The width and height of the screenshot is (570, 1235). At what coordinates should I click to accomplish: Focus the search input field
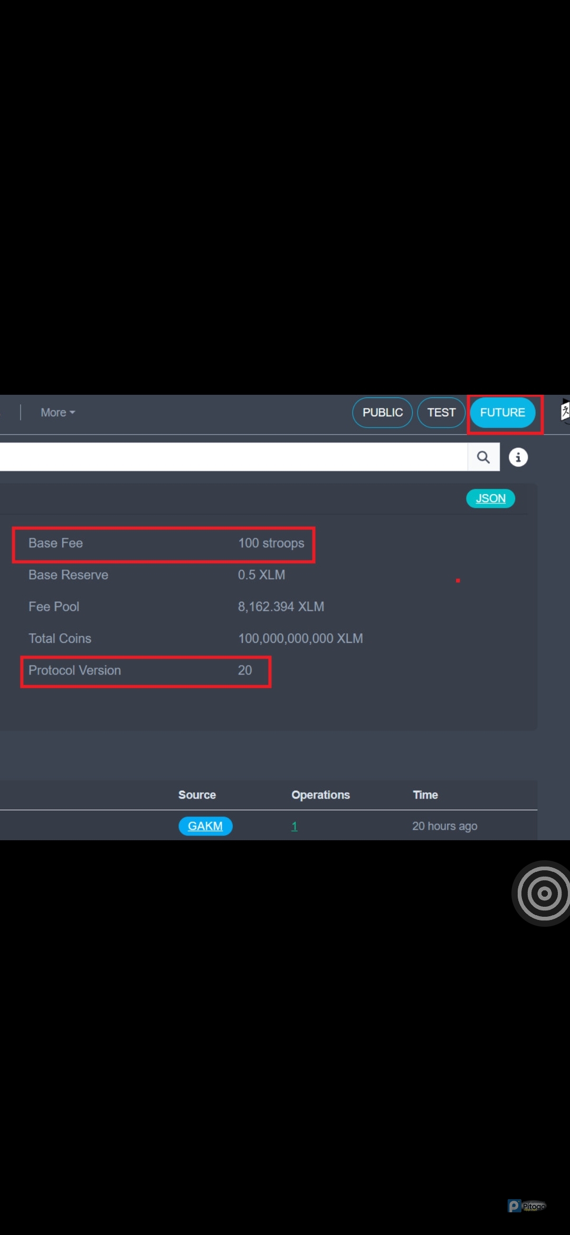pyautogui.click(x=232, y=457)
